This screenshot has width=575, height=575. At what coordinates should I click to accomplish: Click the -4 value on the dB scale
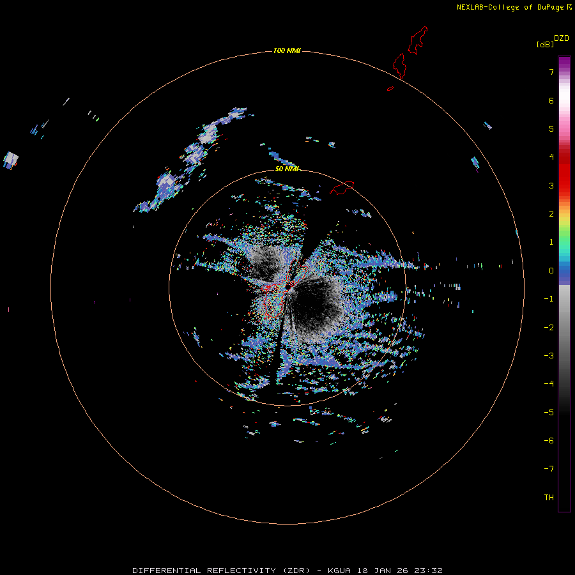click(x=549, y=383)
